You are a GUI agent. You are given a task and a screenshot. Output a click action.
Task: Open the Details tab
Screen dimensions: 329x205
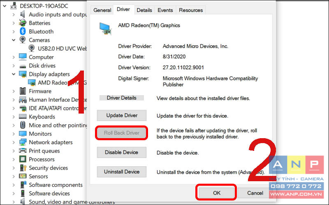point(144,10)
